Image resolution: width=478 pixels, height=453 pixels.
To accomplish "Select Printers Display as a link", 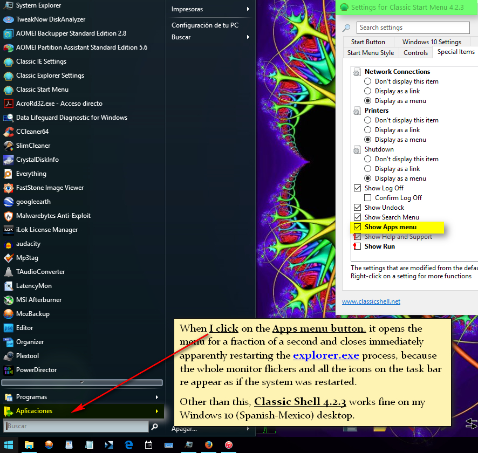I will click(x=367, y=130).
